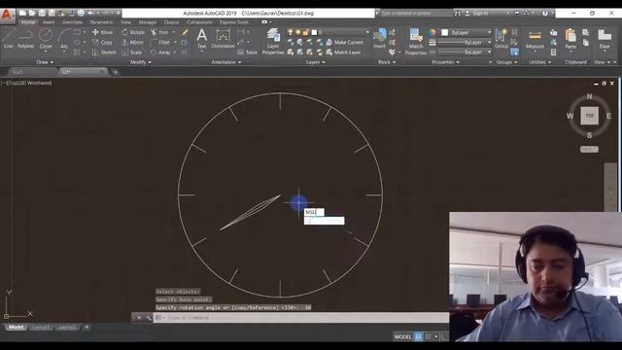Select the Circle tool
This screenshot has height=350, width=622.
click(x=46, y=39)
